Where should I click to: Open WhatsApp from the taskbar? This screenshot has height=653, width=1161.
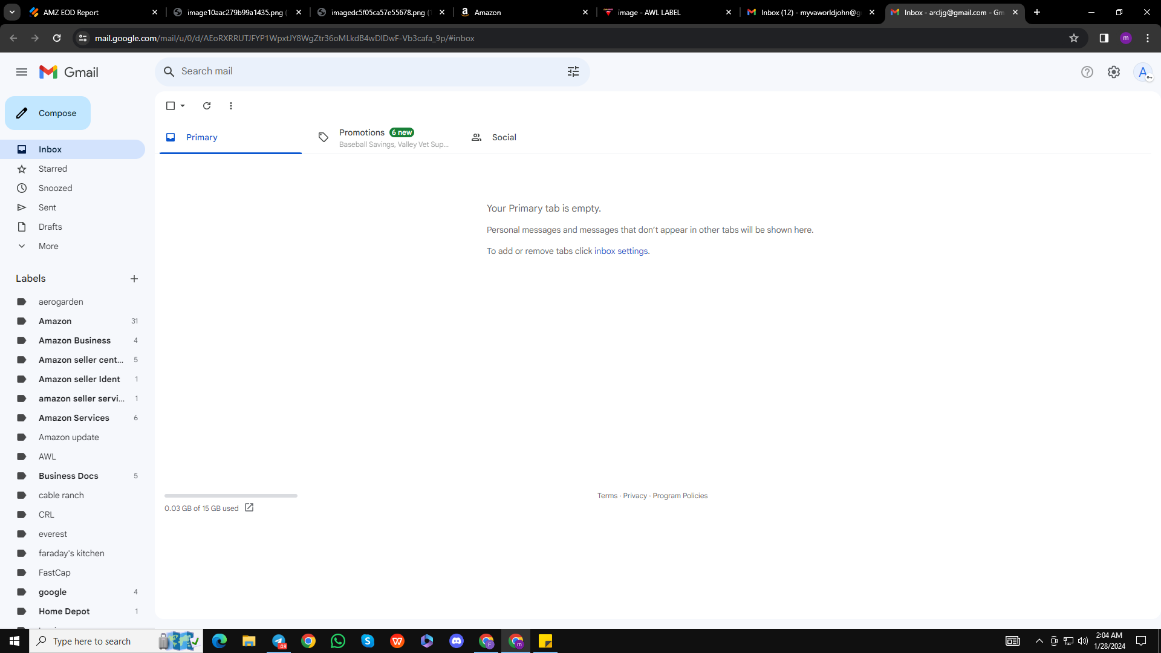tap(338, 641)
